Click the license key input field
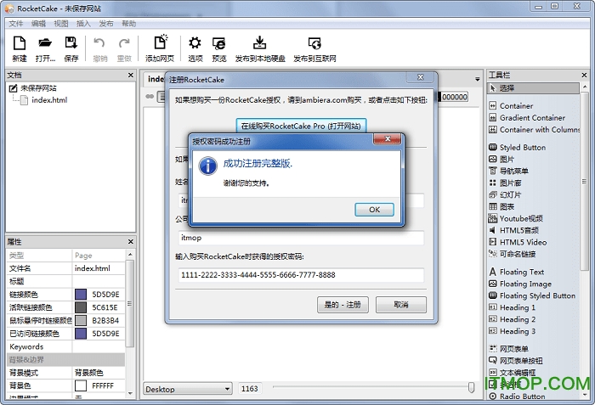Screen dimensions: 595x405 pyautogui.click(x=301, y=275)
